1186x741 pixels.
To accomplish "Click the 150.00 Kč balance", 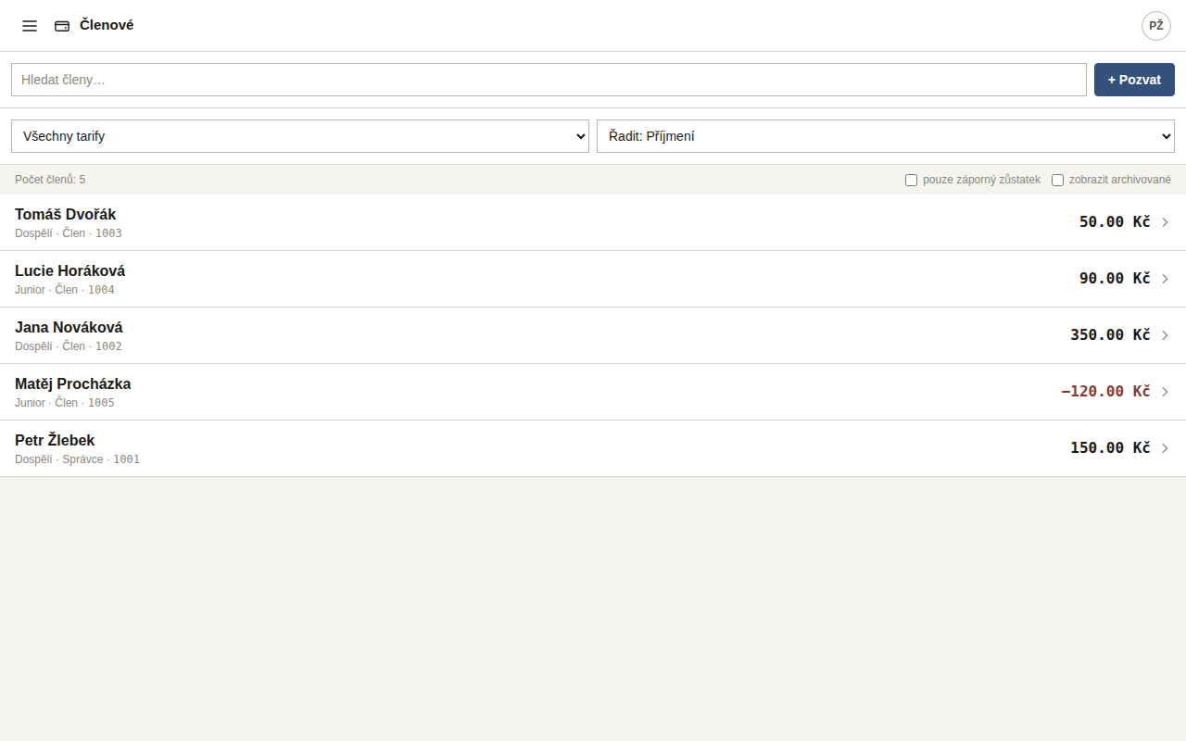I will tap(1110, 447).
